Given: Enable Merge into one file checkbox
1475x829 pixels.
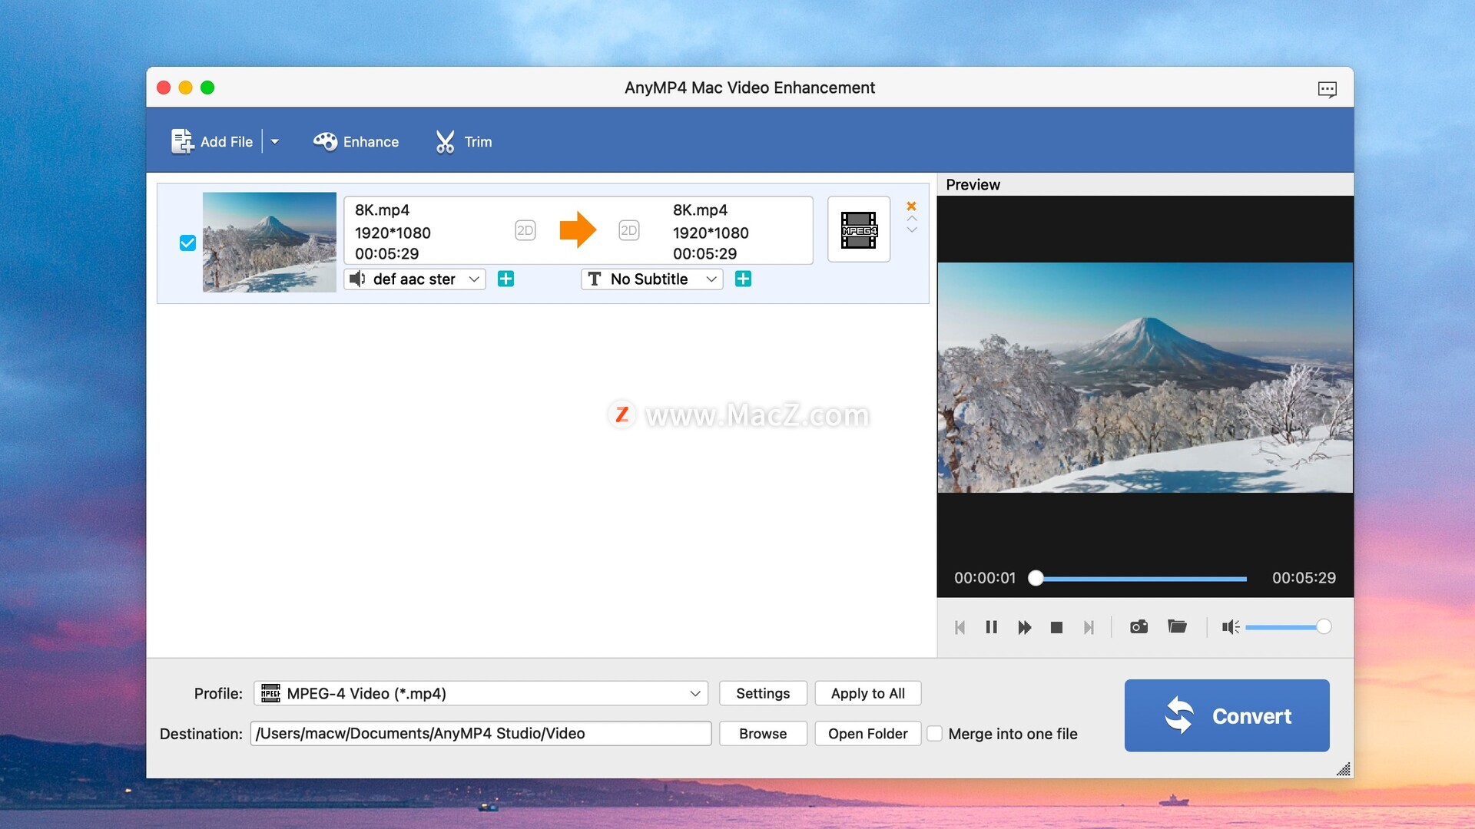Looking at the screenshot, I should coord(934,734).
